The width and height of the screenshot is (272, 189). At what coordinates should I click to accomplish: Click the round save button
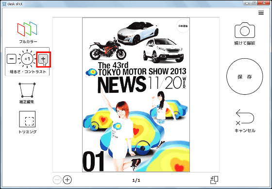tap(245, 77)
